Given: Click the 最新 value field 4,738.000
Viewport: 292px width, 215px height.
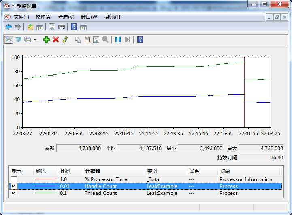Looking at the screenshot, I should click(79, 148).
